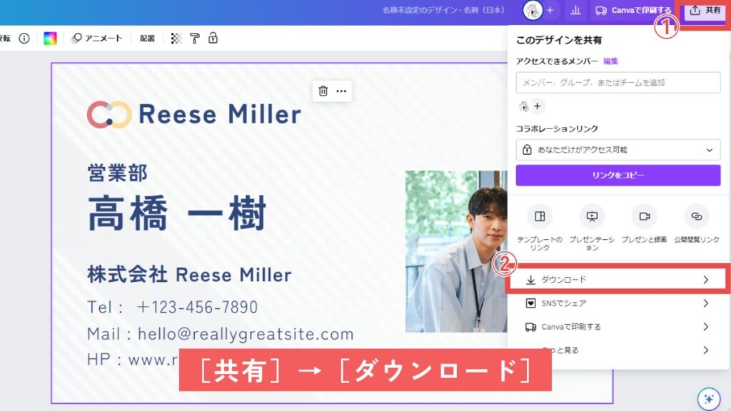
Task: Click the Canvaで印刷する header button
Action: [633, 10]
